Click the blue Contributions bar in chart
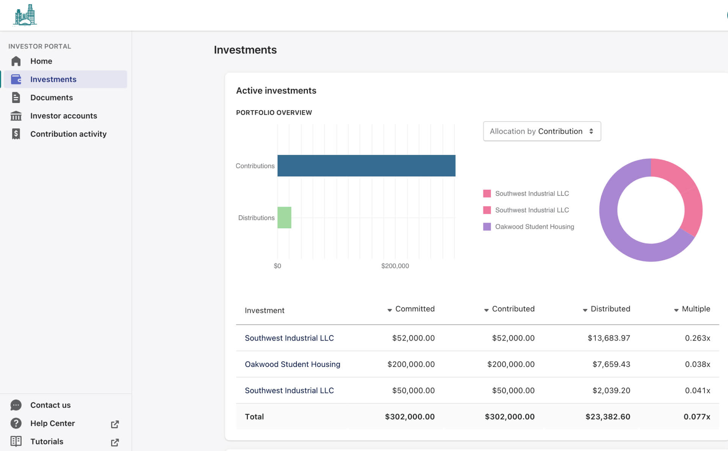728x451 pixels. pyautogui.click(x=366, y=166)
